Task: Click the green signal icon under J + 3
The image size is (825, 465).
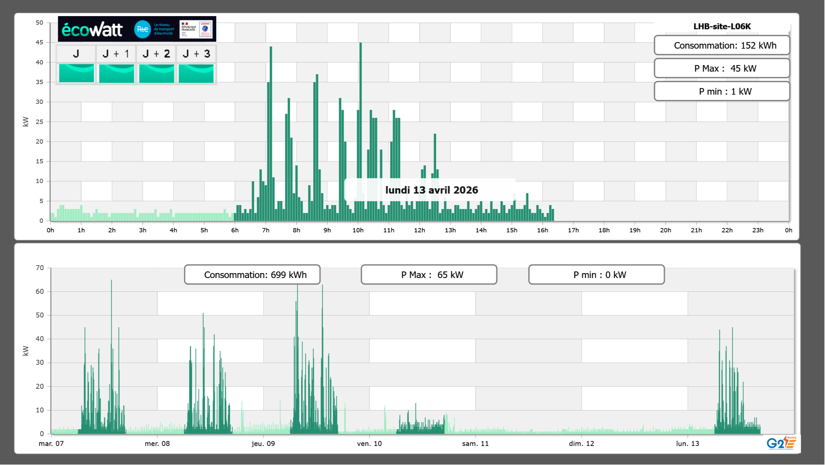Action: [196, 73]
